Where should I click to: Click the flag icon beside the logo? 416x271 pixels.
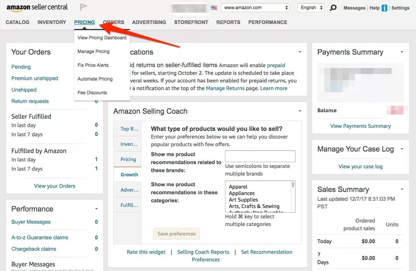[x=83, y=7]
